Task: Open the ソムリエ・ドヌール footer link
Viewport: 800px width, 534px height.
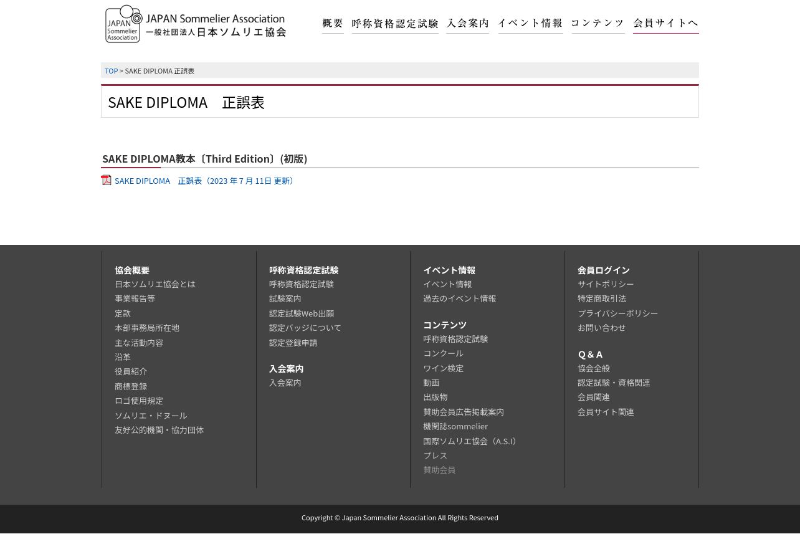Action: tap(151, 416)
